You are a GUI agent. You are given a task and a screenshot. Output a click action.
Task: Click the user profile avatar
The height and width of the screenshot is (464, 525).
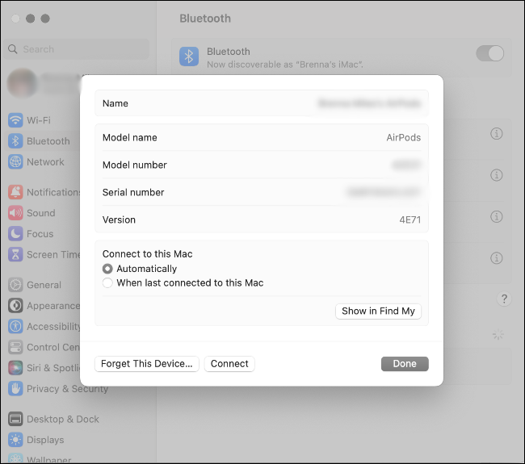click(x=22, y=83)
